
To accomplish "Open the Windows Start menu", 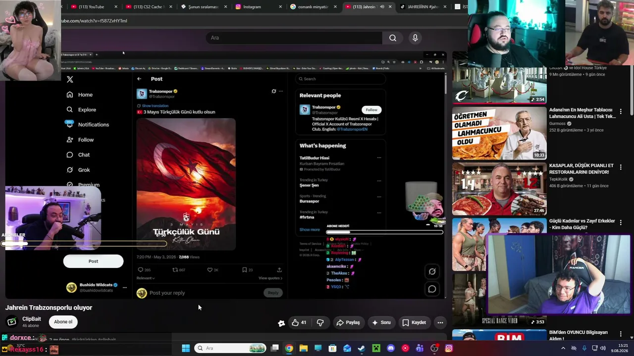I will pyautogui.click(x=186, y=348).
